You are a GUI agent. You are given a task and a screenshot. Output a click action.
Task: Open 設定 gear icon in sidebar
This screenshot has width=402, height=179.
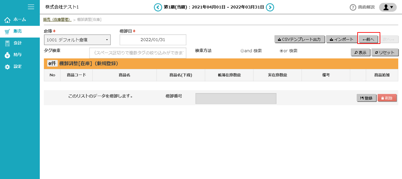(x=7, y=67)
